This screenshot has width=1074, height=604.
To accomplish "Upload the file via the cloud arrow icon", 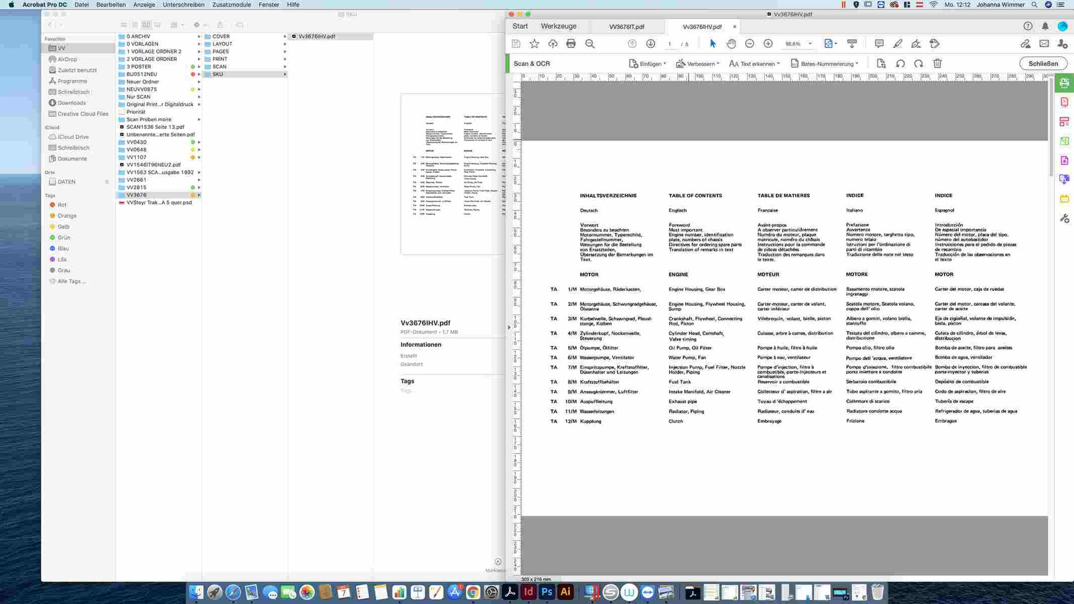I will [553, 44].
